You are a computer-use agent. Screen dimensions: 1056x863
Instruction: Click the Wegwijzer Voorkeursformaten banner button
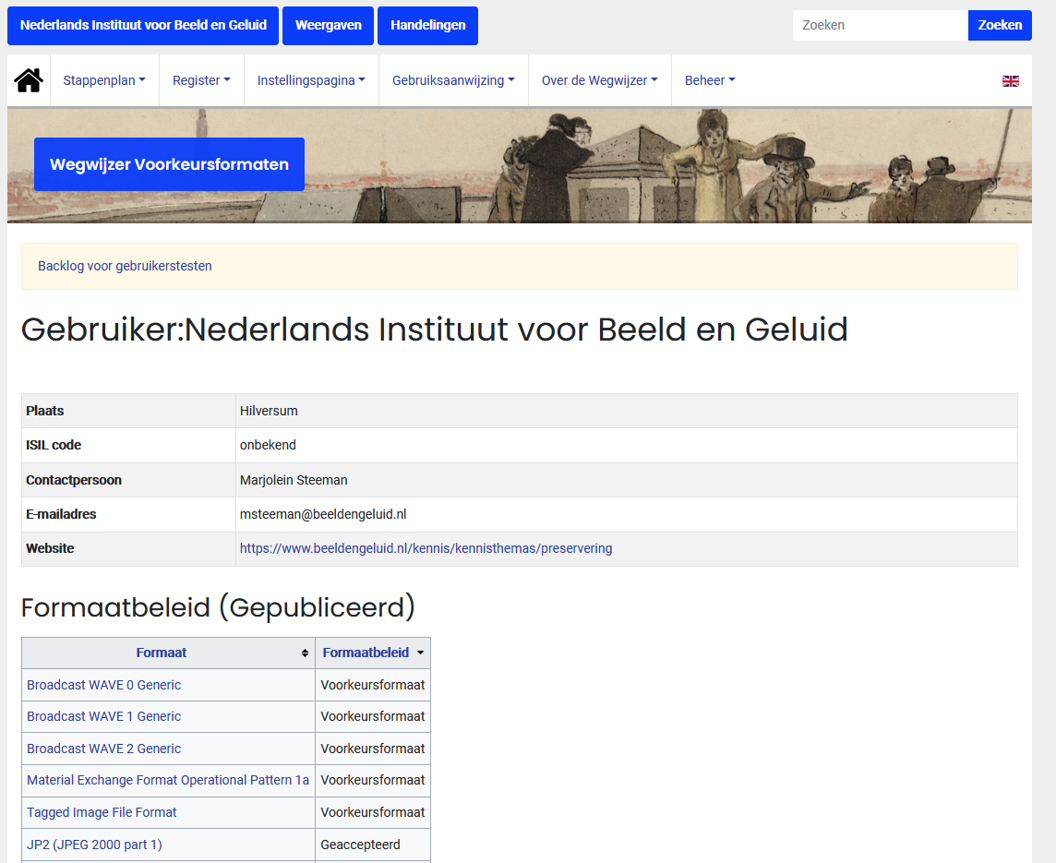click(169, 164)
